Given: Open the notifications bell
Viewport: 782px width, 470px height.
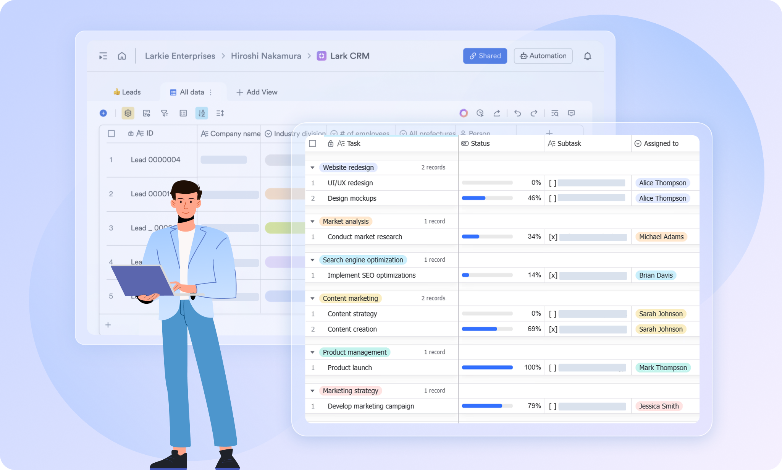Looking at the screenshot, I should click(588, 56).
